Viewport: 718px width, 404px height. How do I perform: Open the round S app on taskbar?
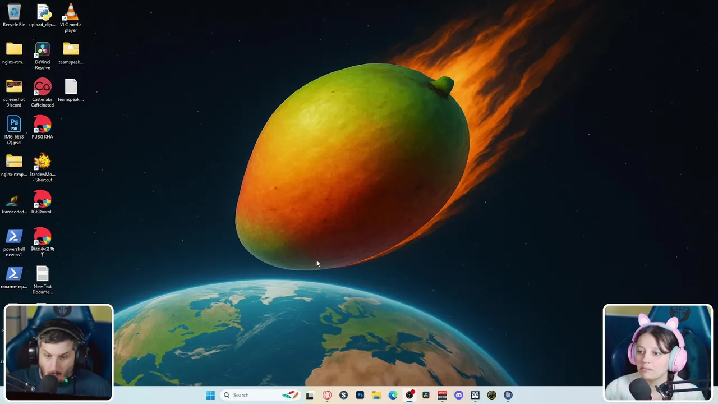tap(343, 395)
